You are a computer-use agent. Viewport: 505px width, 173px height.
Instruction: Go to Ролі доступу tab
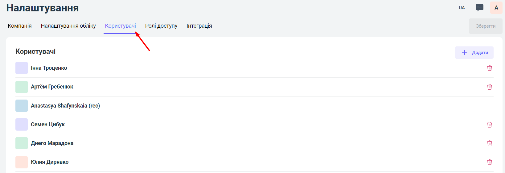(161, 26)
